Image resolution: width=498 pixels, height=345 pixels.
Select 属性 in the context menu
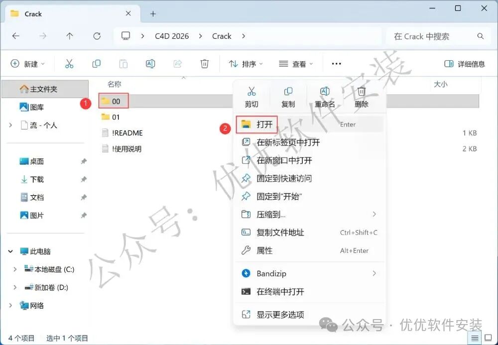point(310,251)
